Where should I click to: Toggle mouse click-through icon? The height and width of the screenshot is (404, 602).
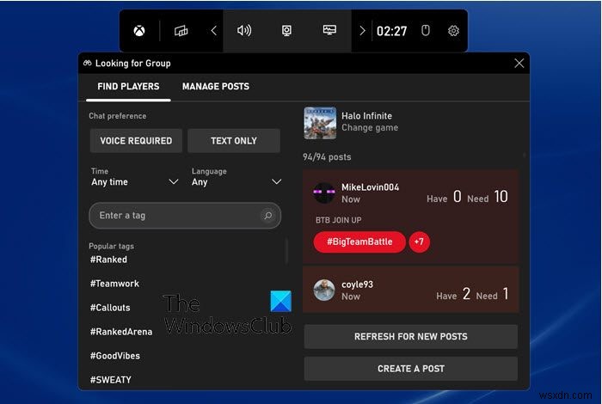[x=426, y=30]
